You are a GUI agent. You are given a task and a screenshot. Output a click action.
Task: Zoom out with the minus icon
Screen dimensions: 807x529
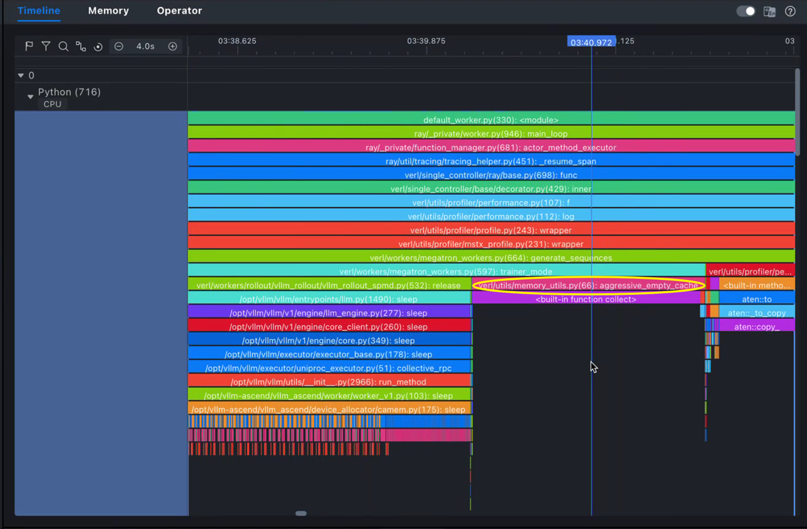pos(119,46)
